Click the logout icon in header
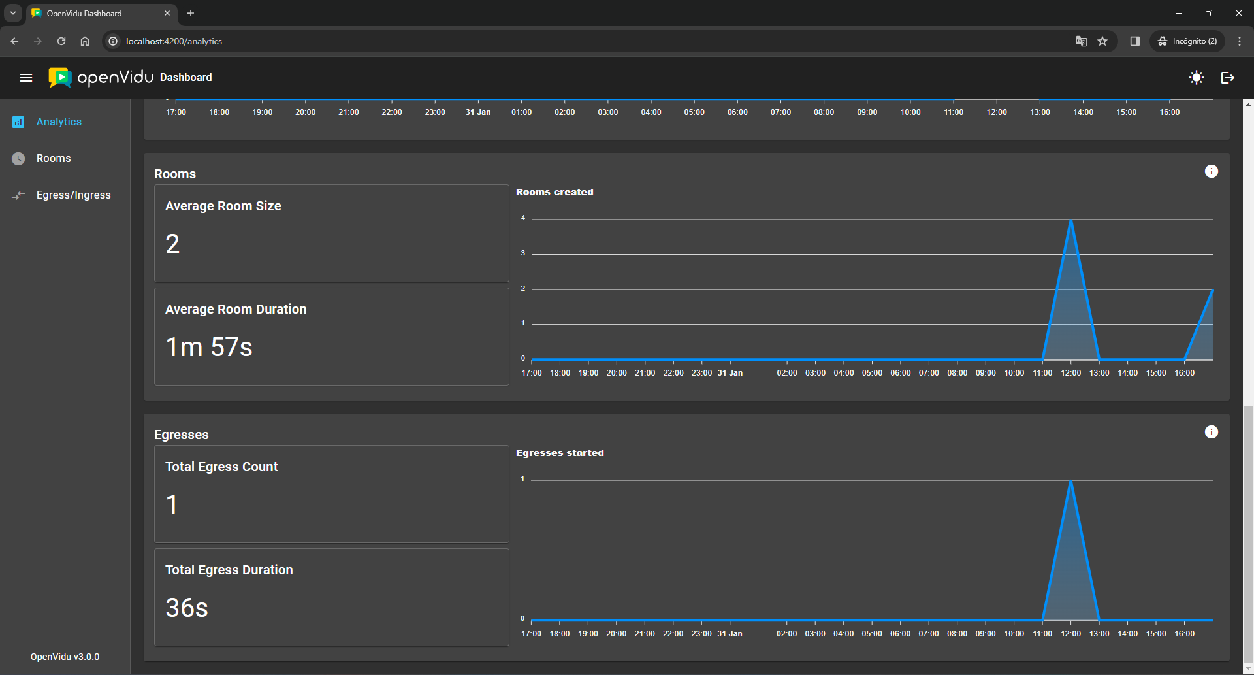 click(1227, 78)
